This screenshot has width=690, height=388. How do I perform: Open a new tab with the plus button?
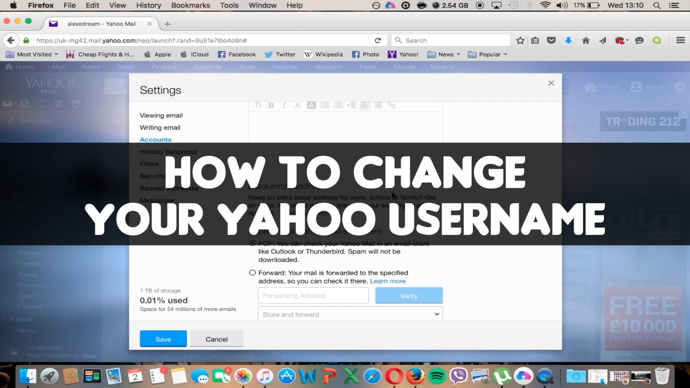tap(167, 24)
